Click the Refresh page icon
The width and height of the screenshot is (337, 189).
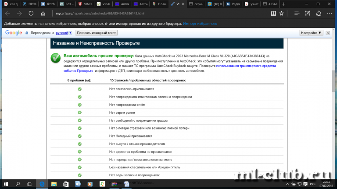[31, 13]
